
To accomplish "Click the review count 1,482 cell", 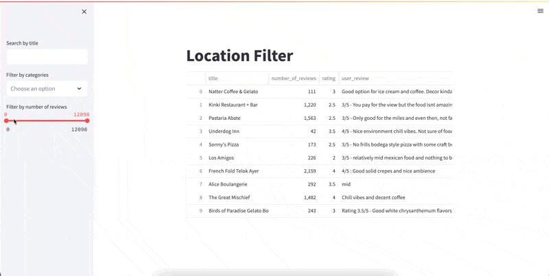I will click(294, 198).
